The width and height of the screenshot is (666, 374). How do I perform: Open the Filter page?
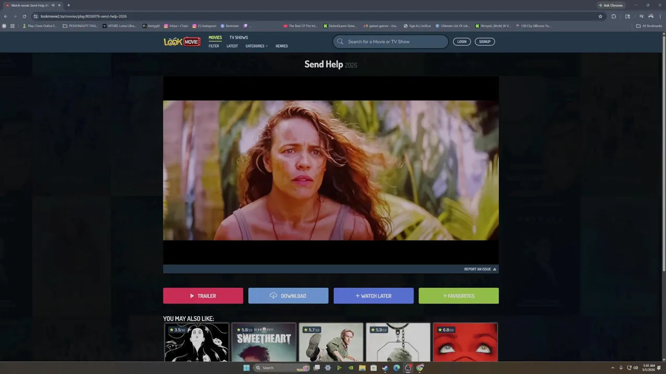(x=214, y=46)
